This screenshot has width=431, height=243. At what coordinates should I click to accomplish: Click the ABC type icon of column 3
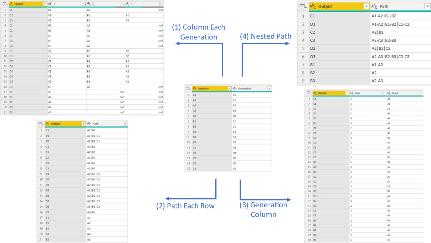127,4
